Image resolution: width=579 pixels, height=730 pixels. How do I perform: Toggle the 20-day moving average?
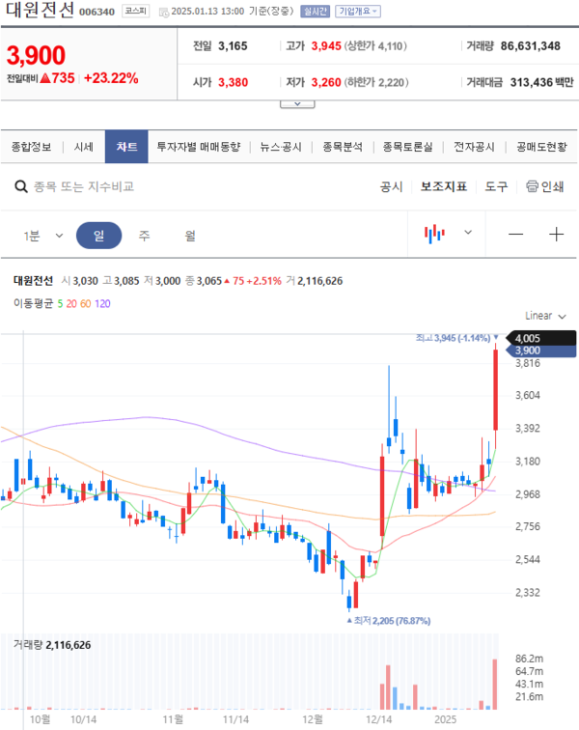tap(71, 304)
